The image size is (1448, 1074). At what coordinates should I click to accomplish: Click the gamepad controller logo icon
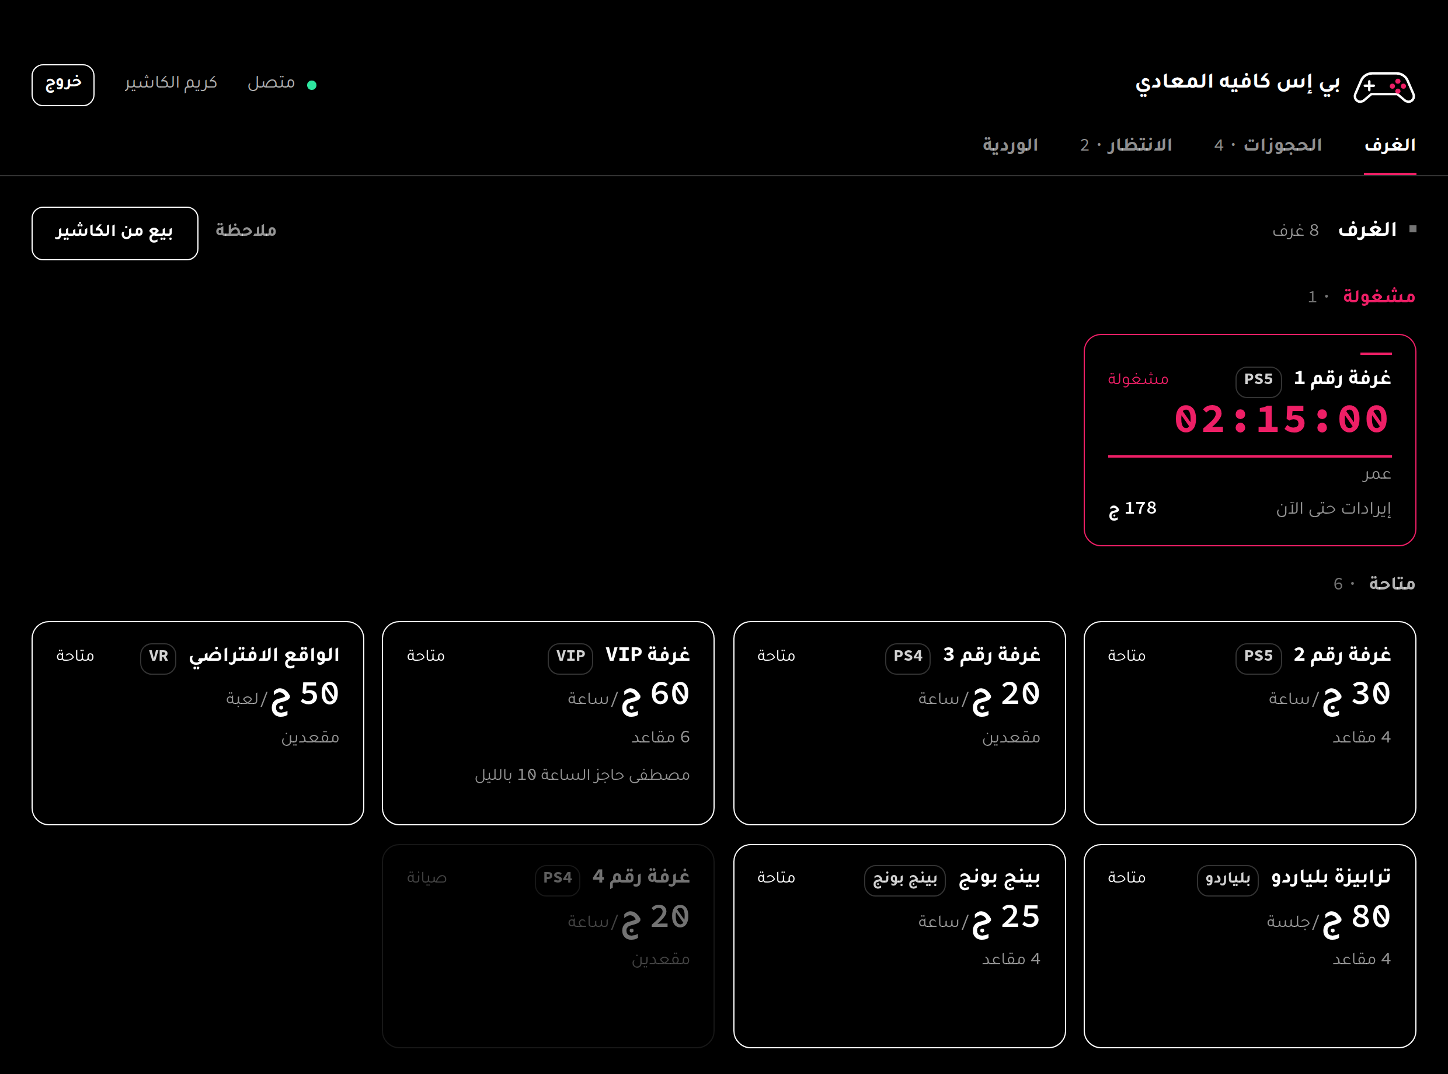(x=1384, y=86)
